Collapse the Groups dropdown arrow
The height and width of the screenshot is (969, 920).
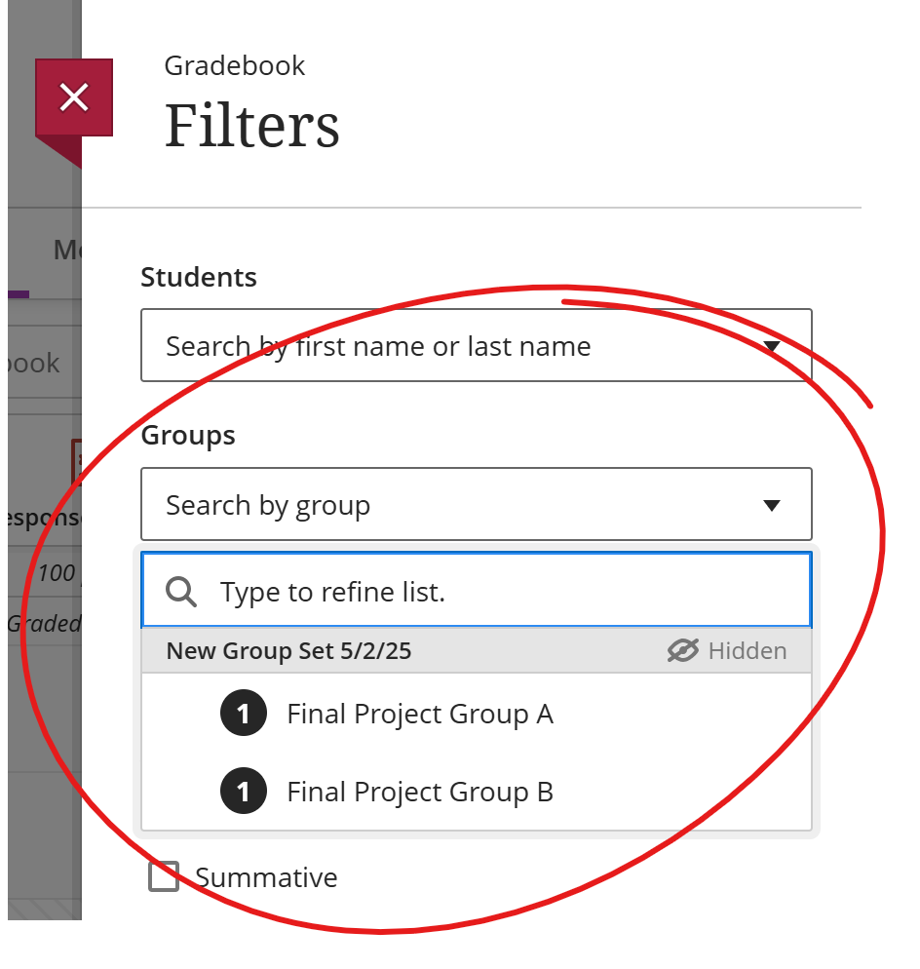coord(772,505)
